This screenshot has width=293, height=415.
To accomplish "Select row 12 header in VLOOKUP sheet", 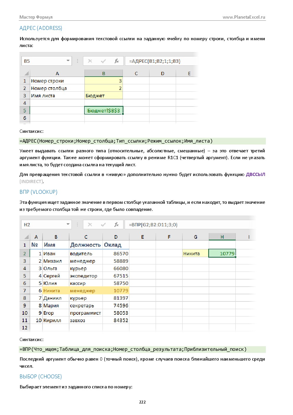I will coord(25,327).
